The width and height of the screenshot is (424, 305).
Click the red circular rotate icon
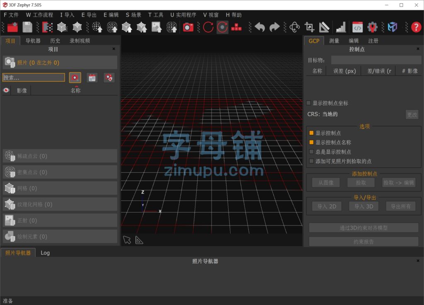pyautogui.click(x=208, y=27)
